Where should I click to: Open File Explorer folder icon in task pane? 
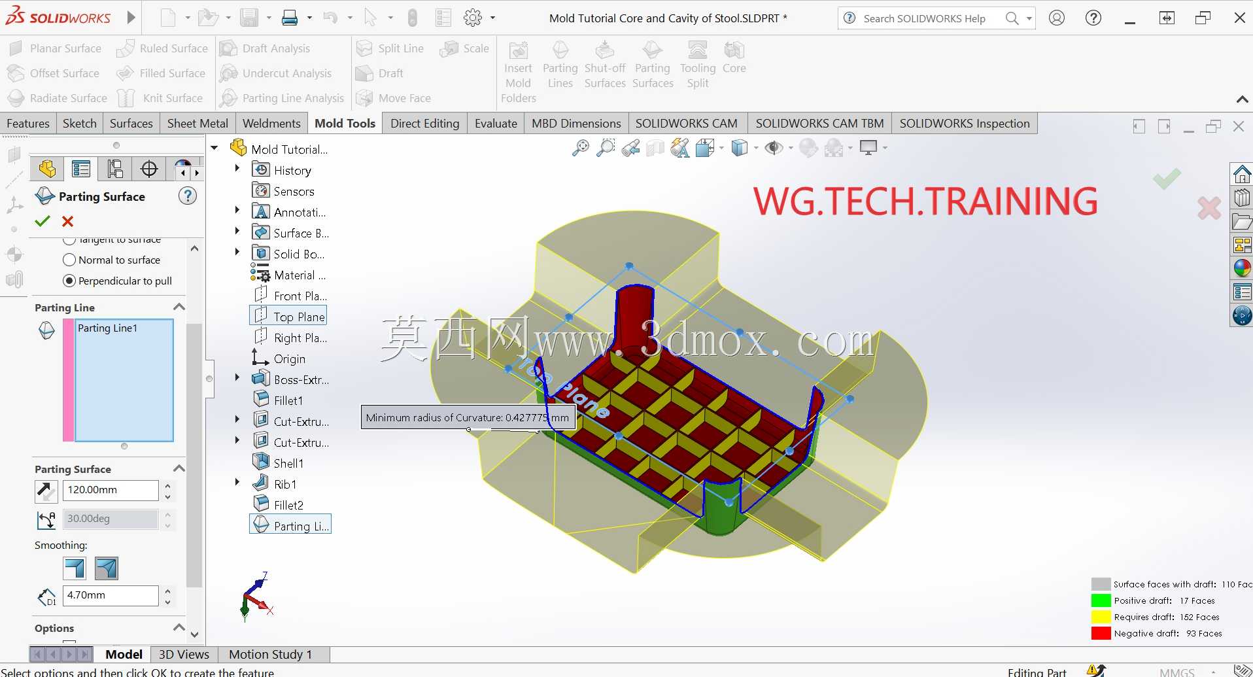[1242, 221]
